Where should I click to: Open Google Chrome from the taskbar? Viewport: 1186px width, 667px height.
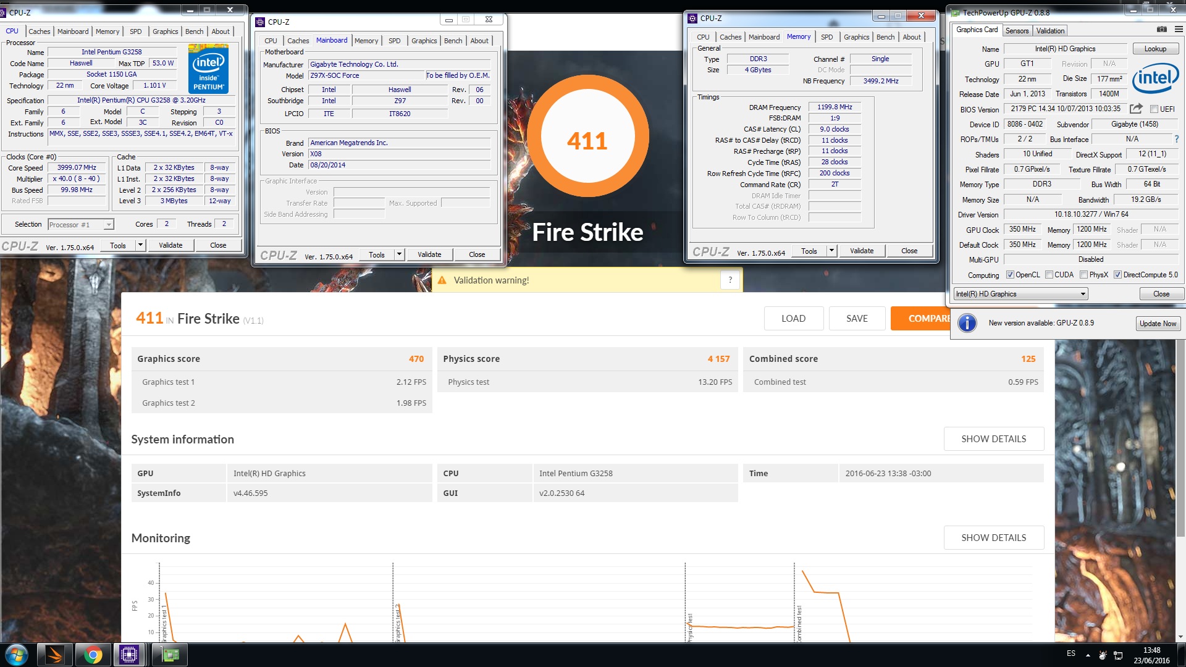[x=93, y=655]
